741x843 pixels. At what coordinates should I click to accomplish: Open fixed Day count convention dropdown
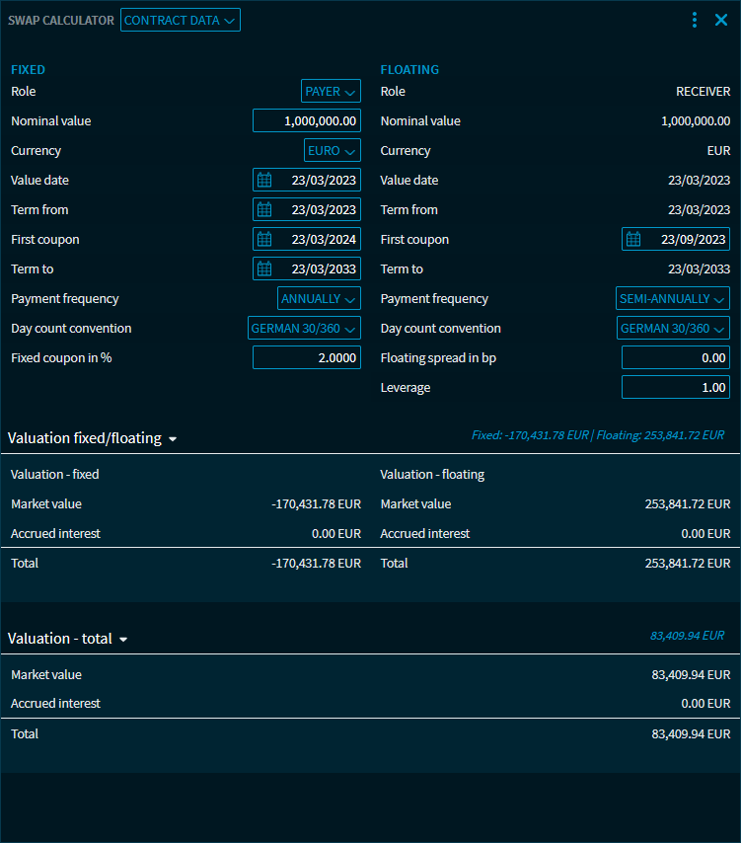[x=304, y=328]
